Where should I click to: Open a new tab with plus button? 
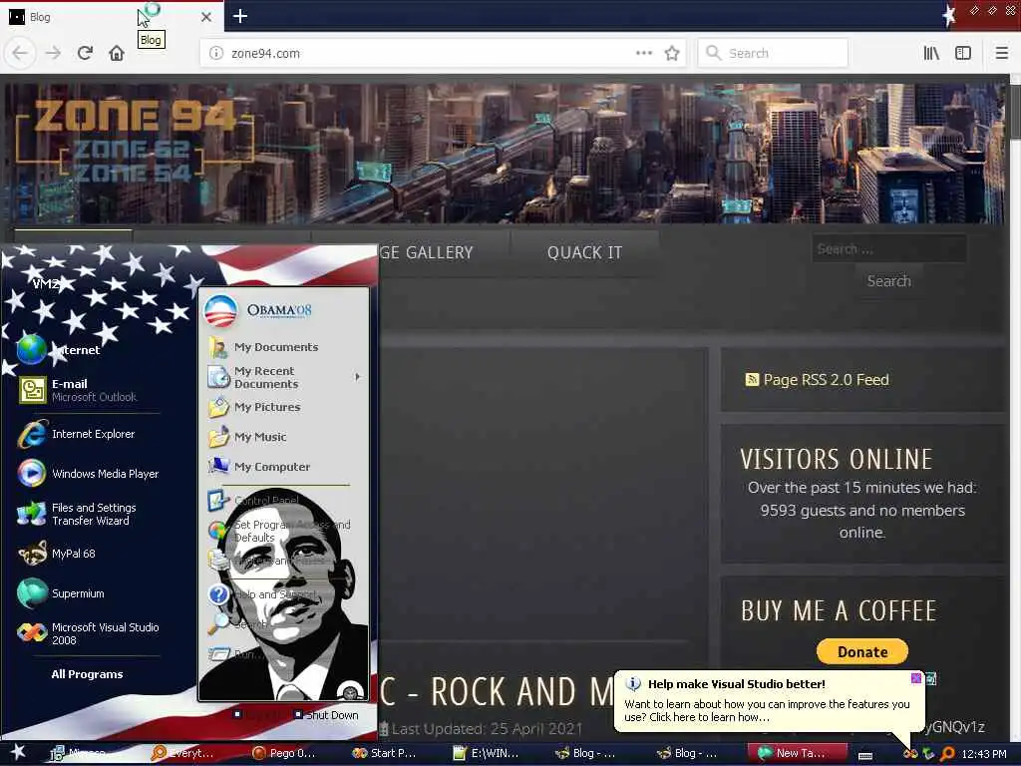pos(239,16)
